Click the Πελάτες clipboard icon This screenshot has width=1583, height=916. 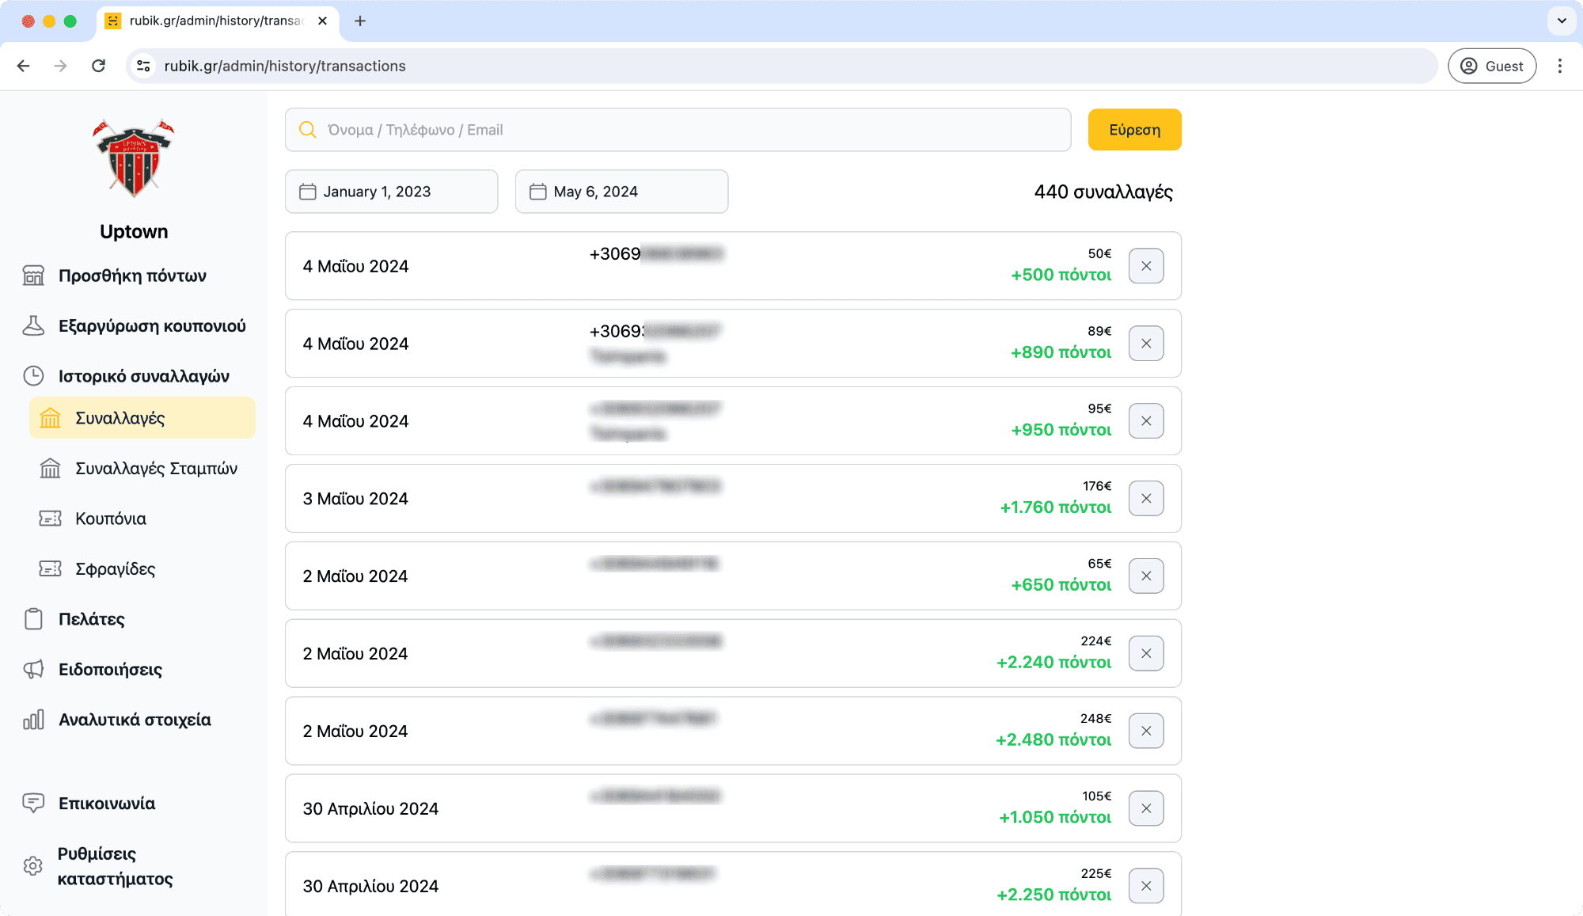pos(33,619)
